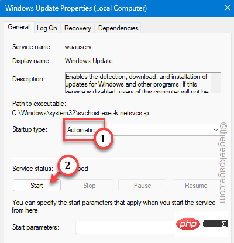The height and width of the screenshot is (243, 234).
Task: Click the disabled Pause button
Action: (x=143, y=185)
